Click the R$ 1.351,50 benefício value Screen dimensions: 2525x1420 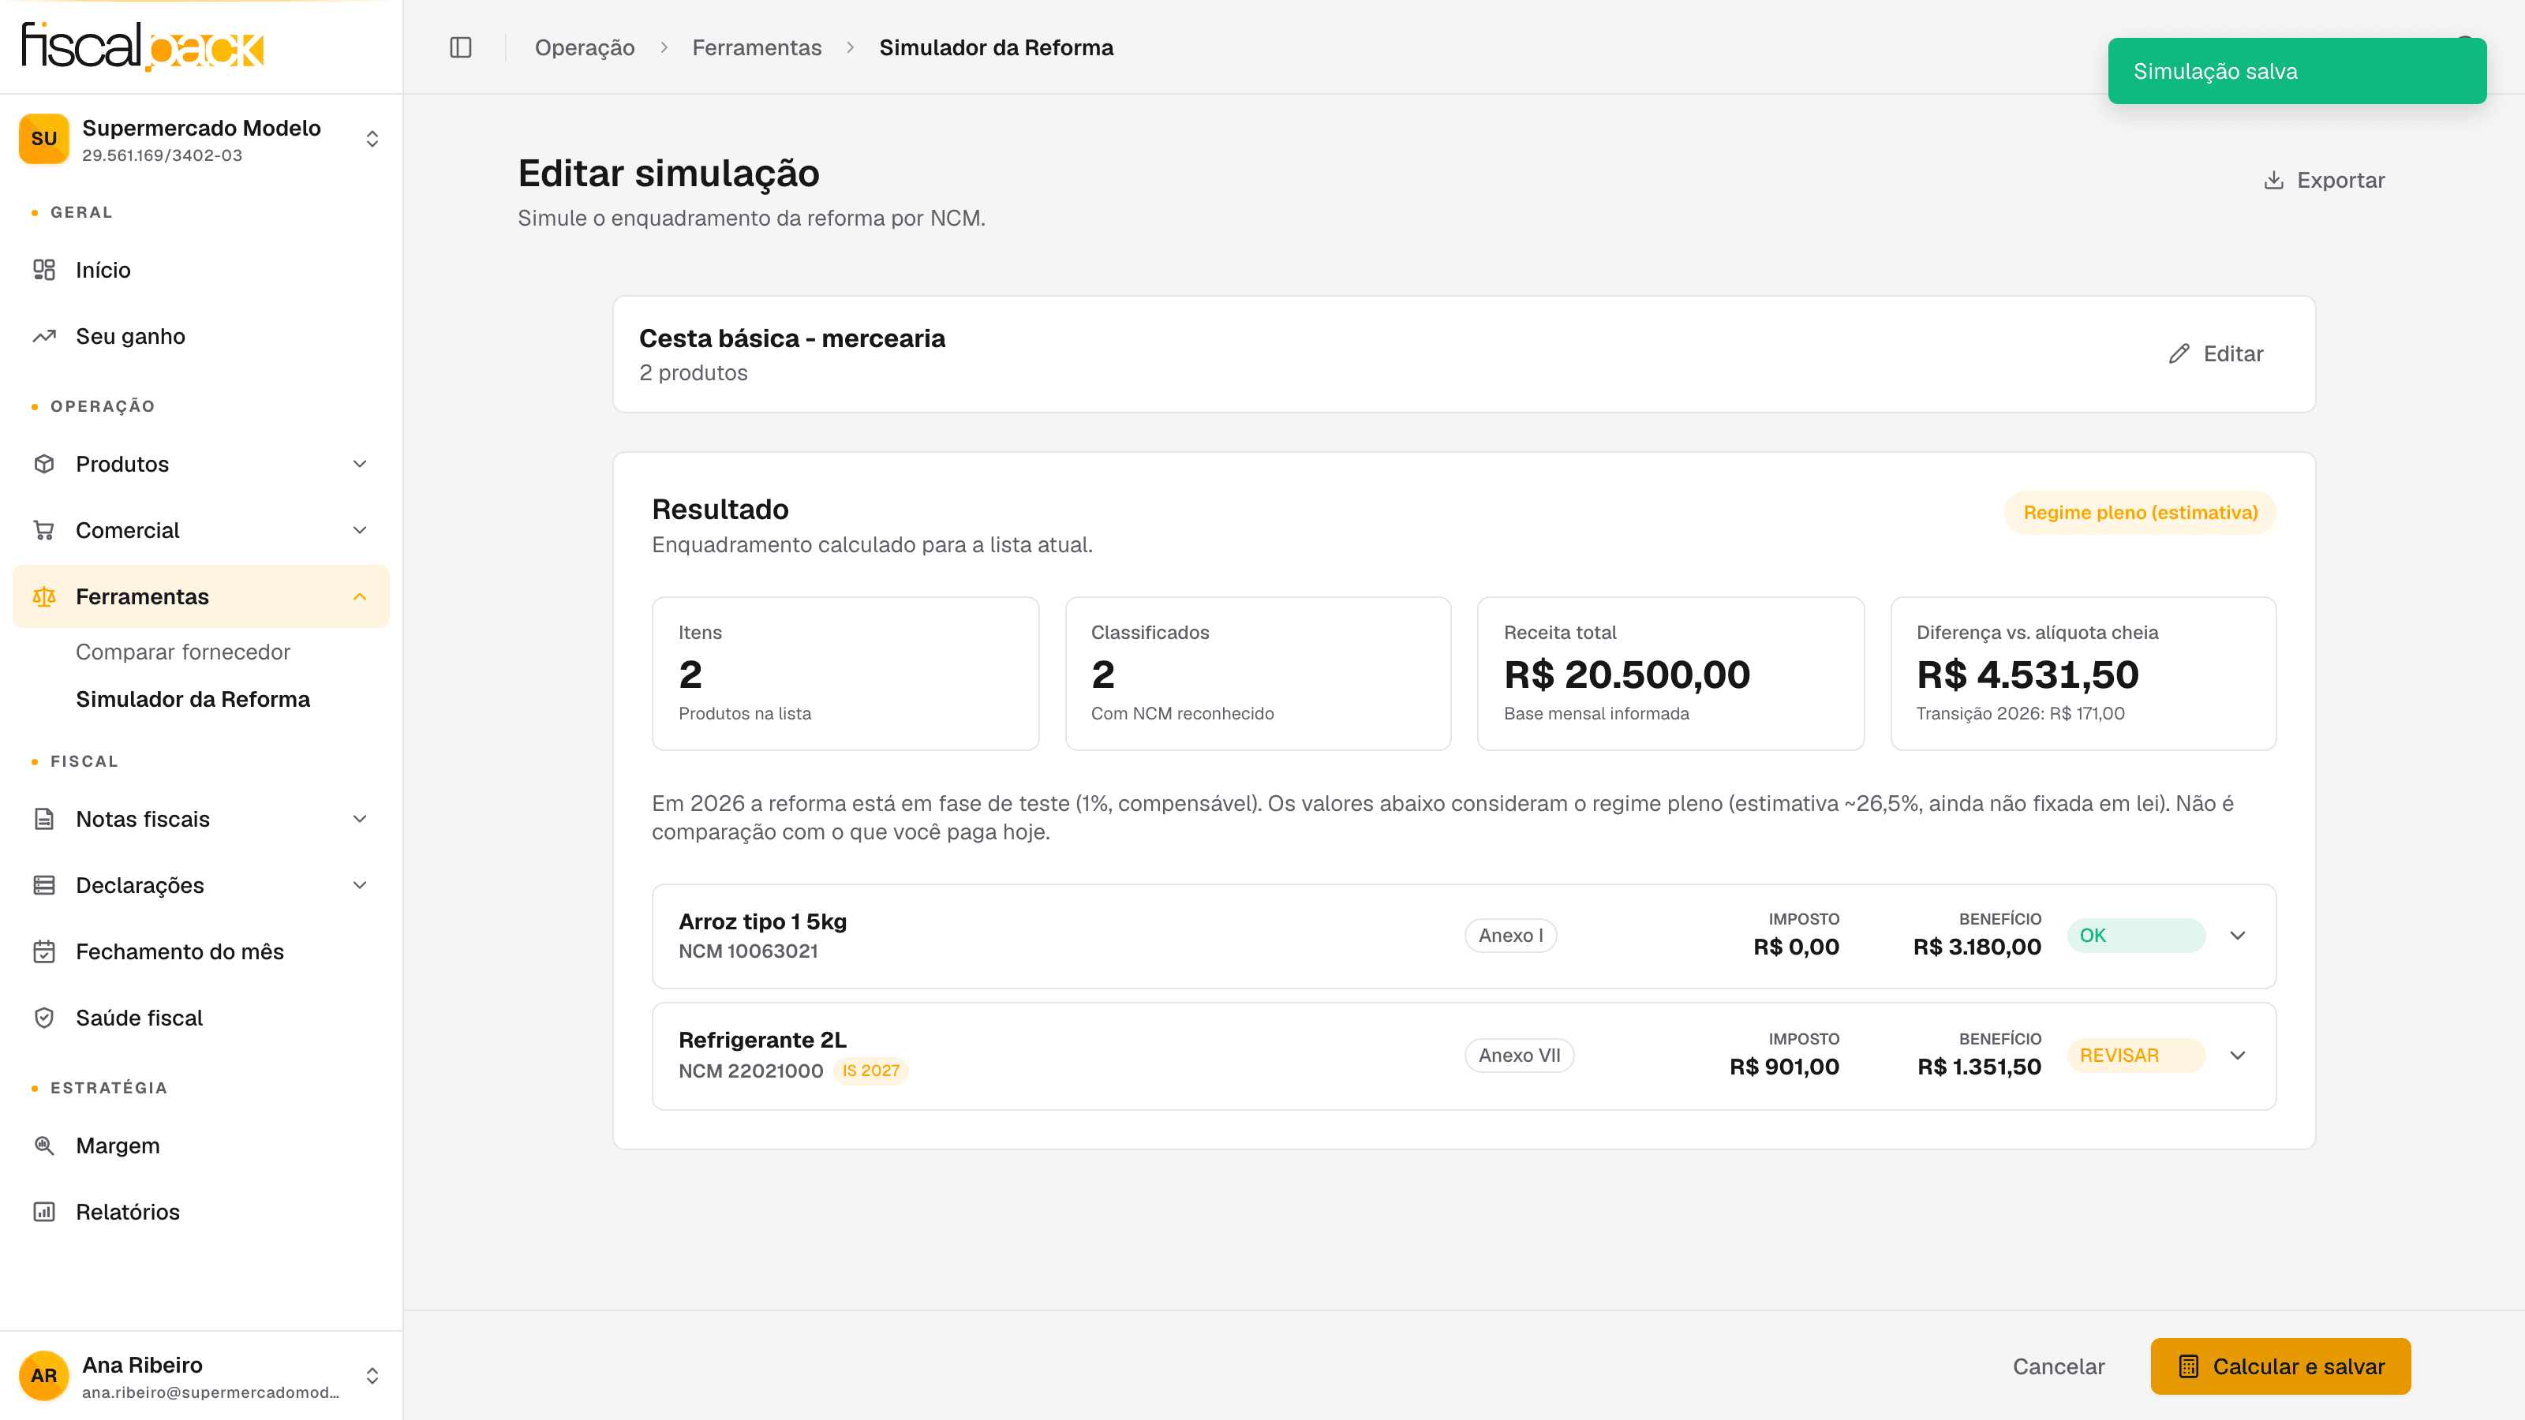point(1979,1067)
